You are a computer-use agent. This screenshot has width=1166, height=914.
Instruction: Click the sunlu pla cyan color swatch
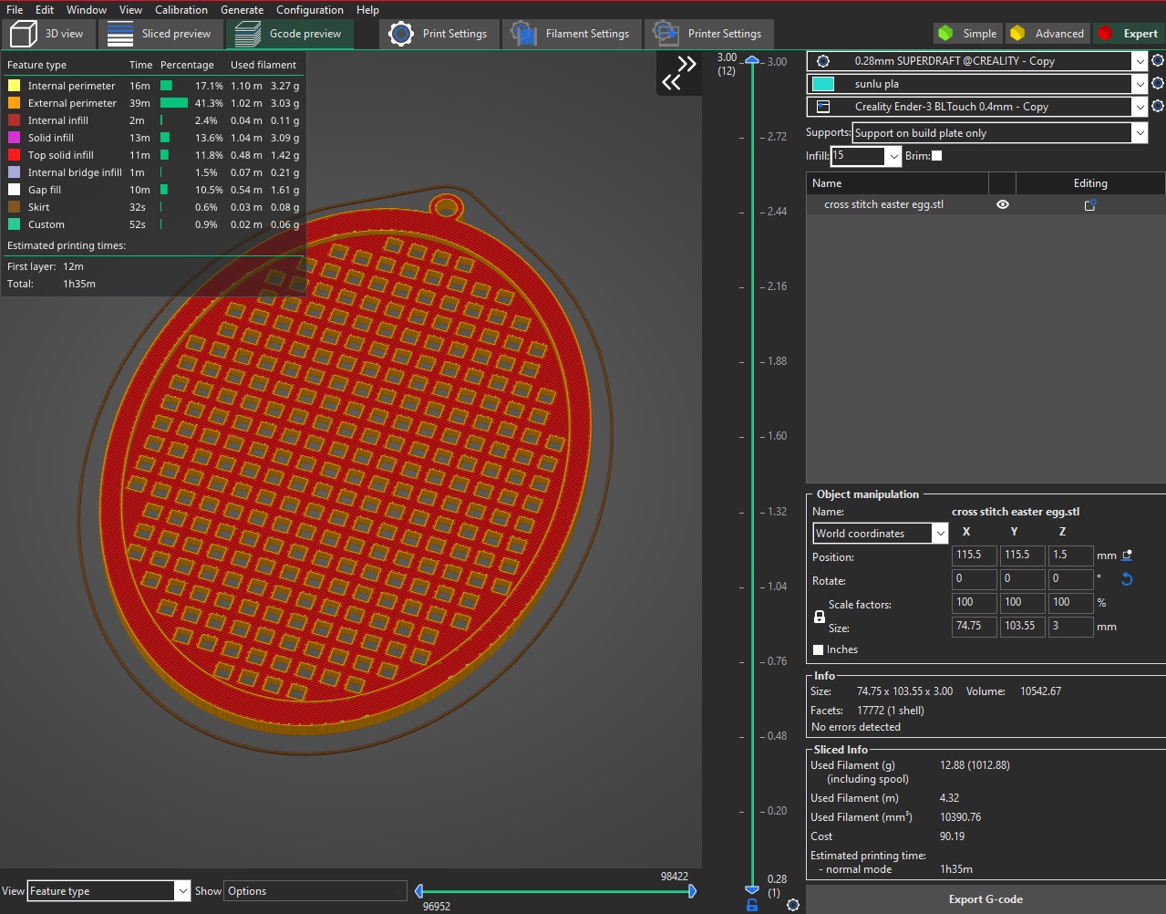click(823, 84)
